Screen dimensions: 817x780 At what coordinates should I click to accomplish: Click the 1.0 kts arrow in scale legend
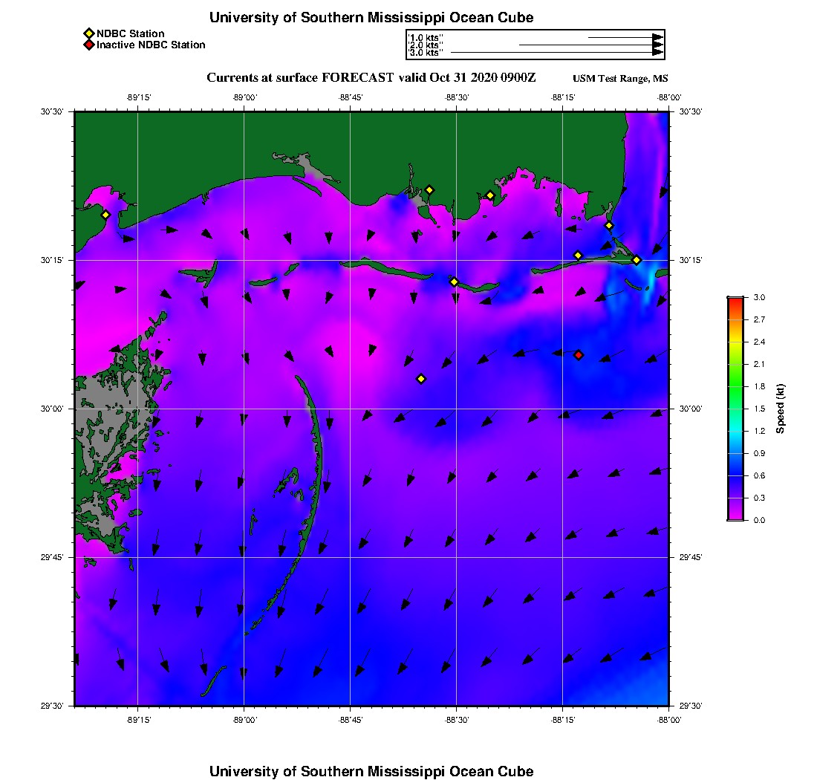[x=625, y=37]
